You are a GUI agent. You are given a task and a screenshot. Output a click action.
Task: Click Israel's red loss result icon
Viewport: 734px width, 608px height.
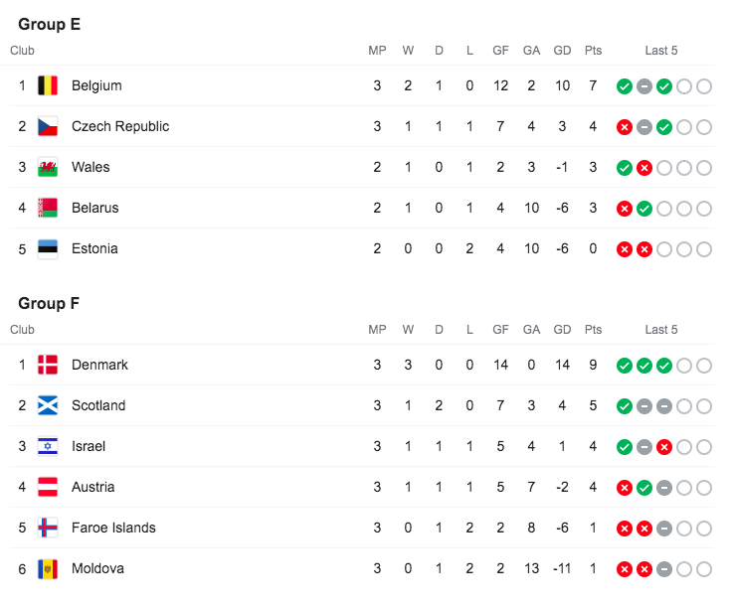pos(663,447)
